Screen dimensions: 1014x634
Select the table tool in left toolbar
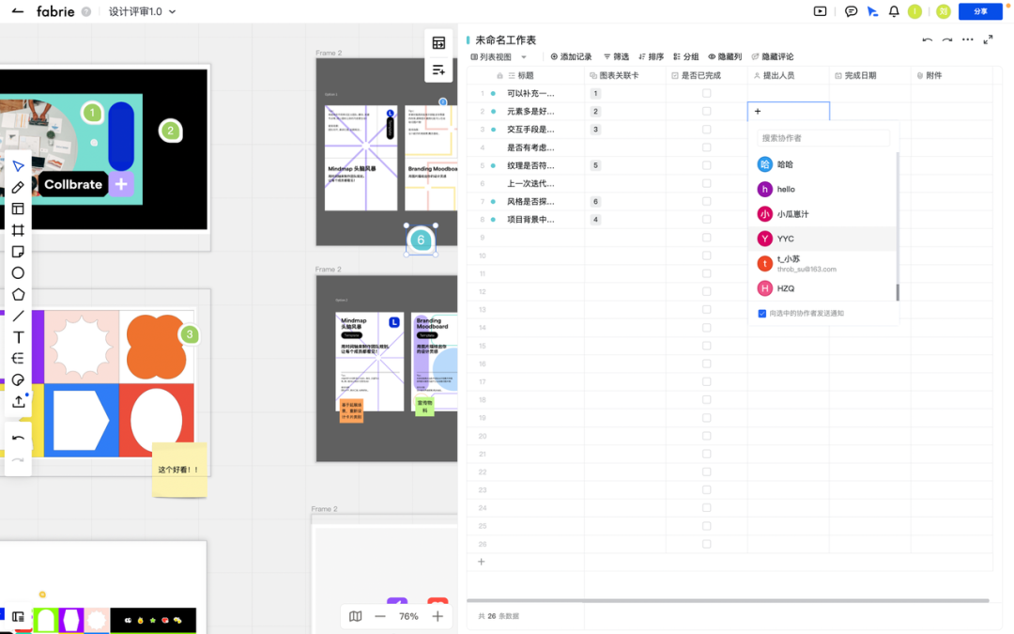click(18, 209)
